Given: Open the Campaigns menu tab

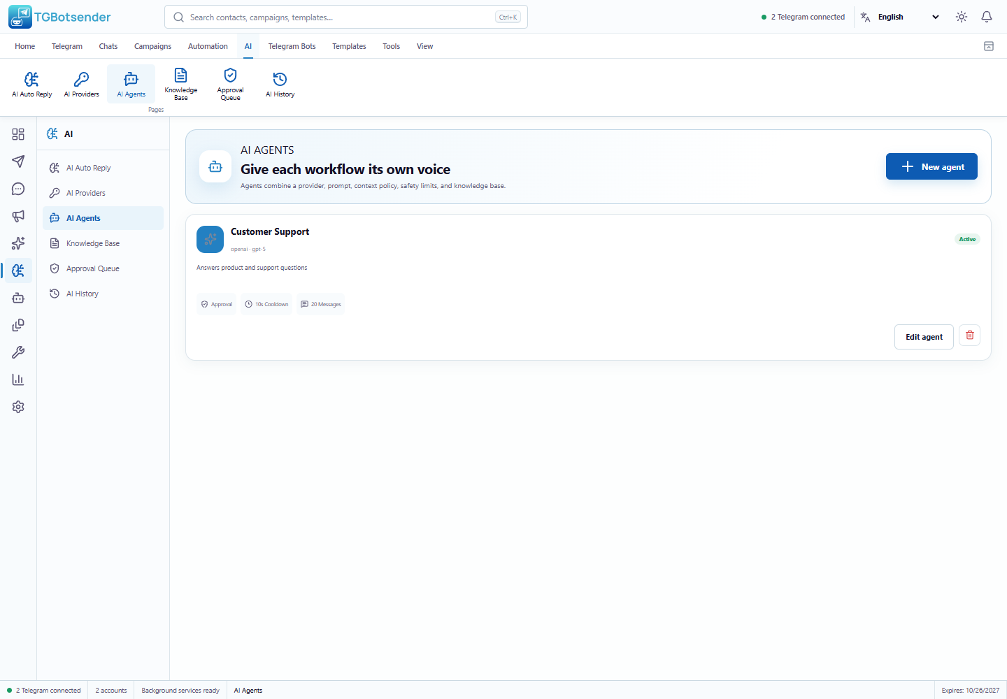Looking at the screenshot, I should (x=152, y=46).
